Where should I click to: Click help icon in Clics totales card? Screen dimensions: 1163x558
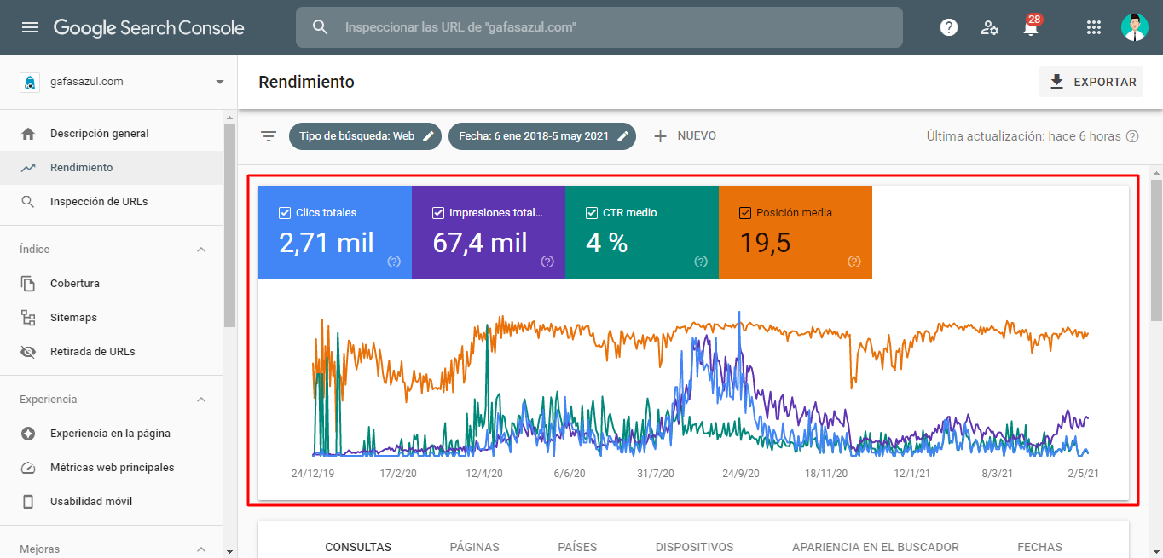click(x=394, y=262)
